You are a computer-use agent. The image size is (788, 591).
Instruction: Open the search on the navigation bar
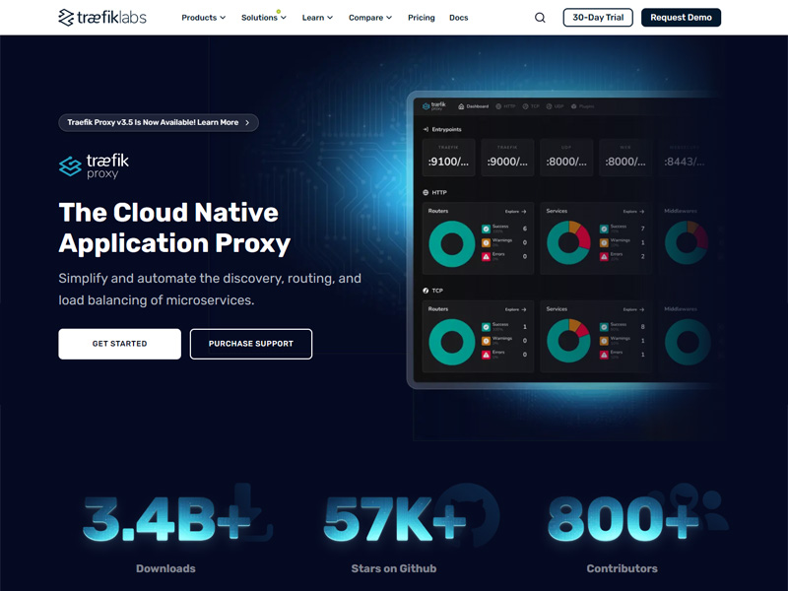coord(539,17)
